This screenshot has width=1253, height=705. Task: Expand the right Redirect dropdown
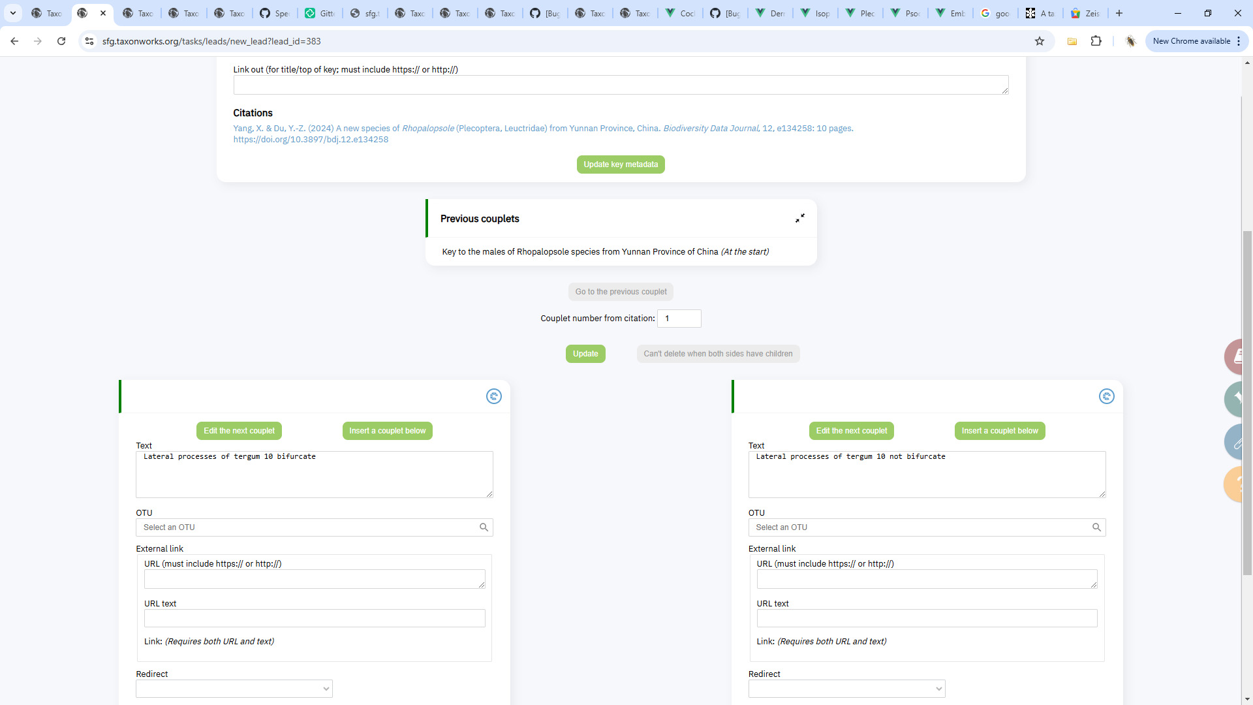pyautogui.click(x=846, y=689)
